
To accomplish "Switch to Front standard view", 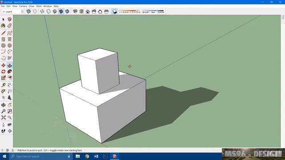I will [88, 12].
